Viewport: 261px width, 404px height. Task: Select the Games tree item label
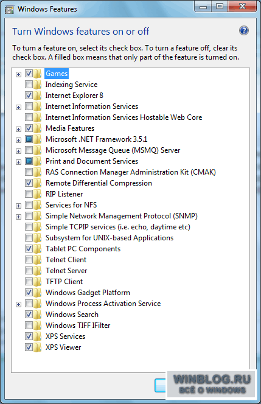point(57,74)
